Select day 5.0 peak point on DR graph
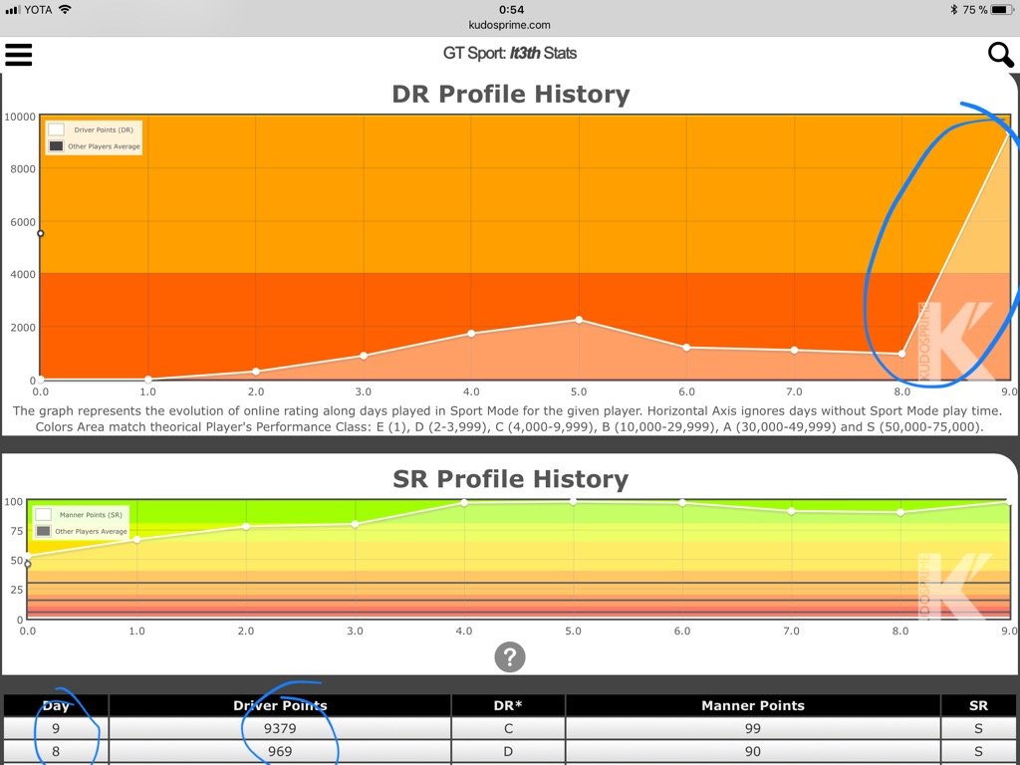The width and height of the screenshot is (1020, 765). (579, 320)
